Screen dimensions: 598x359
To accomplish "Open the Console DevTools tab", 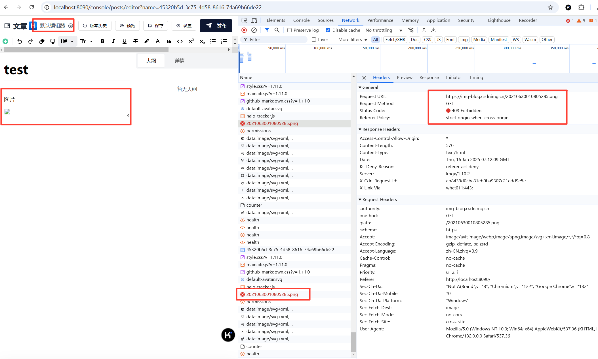I will (x=301, y=20).
